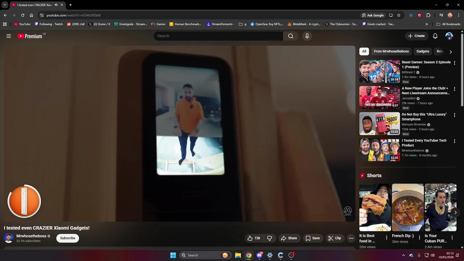Open Chrome home page button
Screen dimensions: 464x261
point(31,15)
